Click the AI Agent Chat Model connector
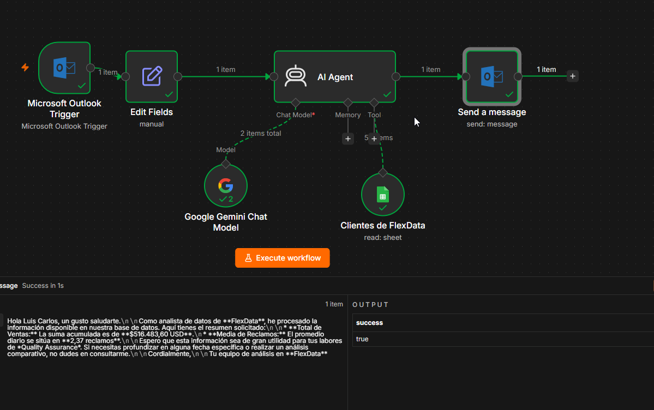 (296, 102)
